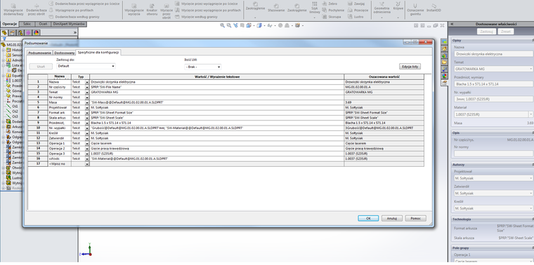Switch to the Operacje tab
The width and height of the screenshot is (534, 265).
coord(10,24)
